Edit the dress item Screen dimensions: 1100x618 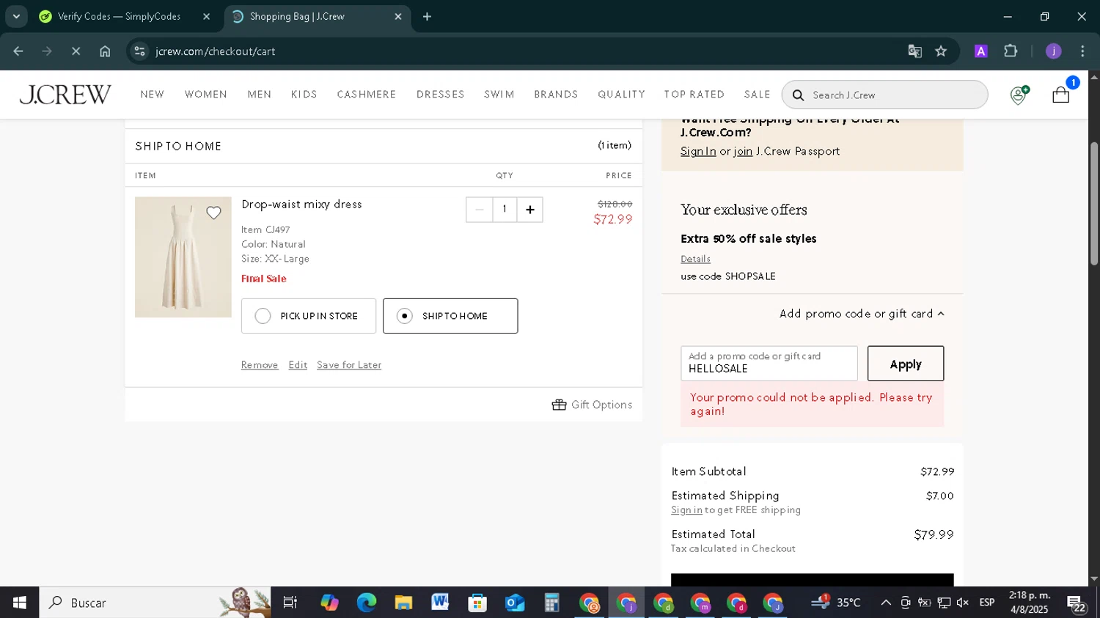tap(298, 365)
